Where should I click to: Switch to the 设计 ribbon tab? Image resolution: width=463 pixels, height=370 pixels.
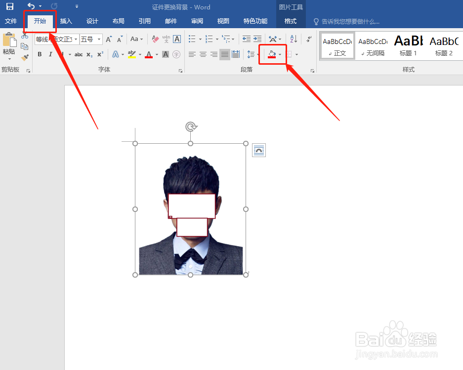(92, 21)
